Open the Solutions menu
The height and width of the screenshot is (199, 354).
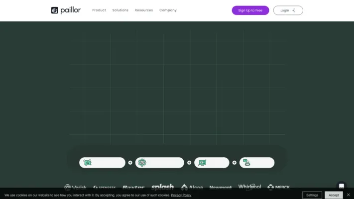click(x=120, y=10)
